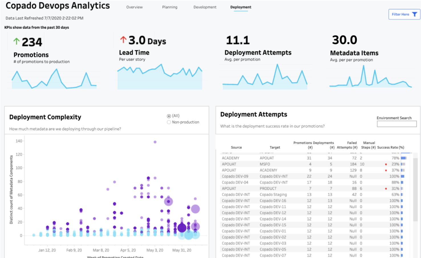Click the Jan 12, 20 axis label

[x=47, y=250]
